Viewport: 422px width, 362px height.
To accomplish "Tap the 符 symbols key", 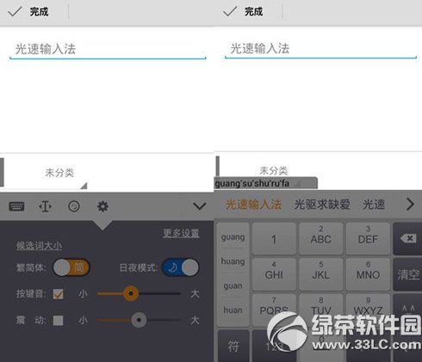I will pyautogui.click(x=233, y=346).
